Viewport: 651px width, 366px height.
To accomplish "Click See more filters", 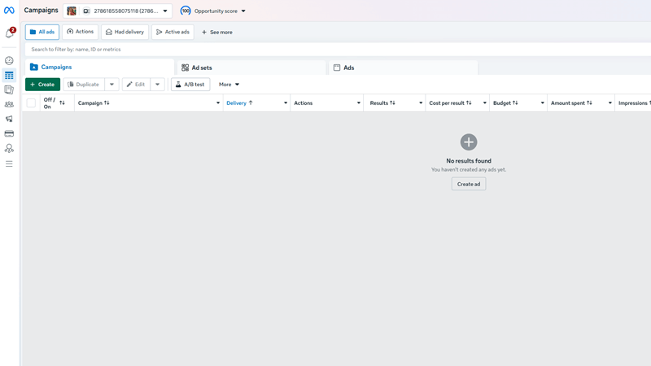I will [216, 32].
